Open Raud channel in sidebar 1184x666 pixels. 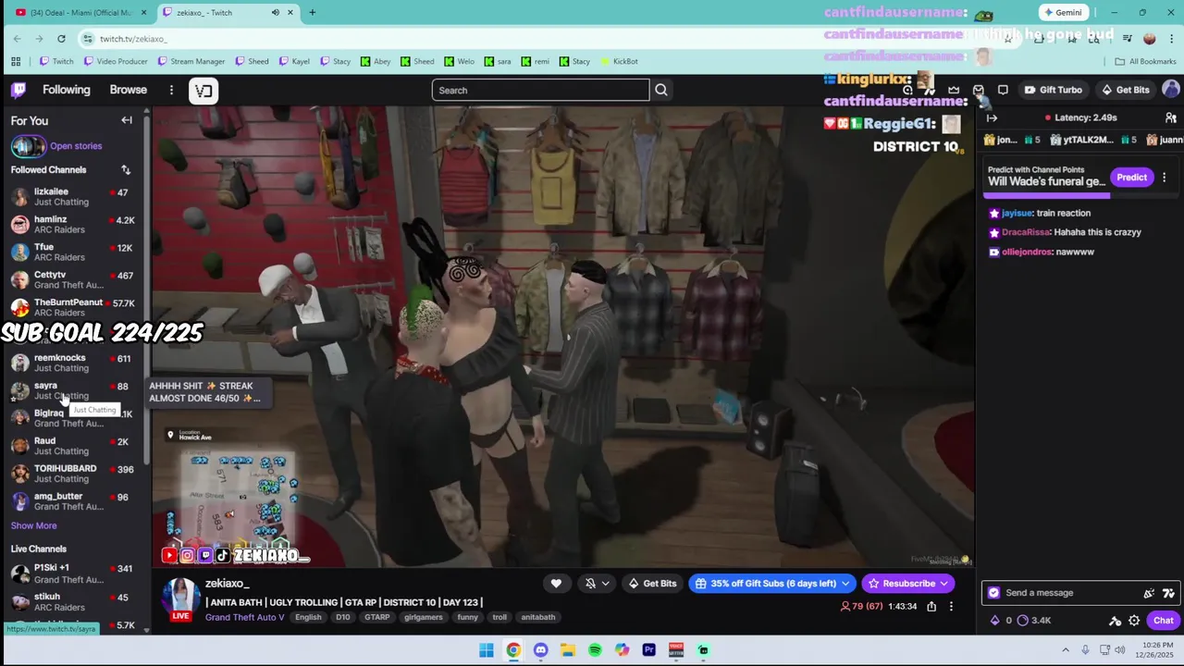pyautogui.click(x=74, y=446)
